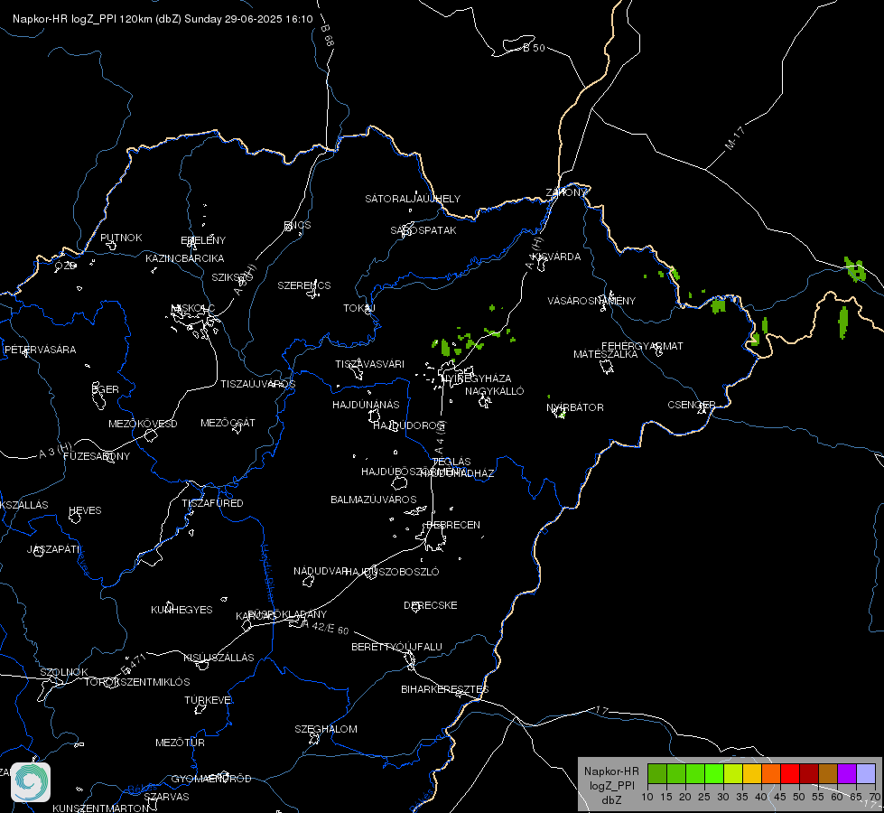The width and height of the screenshot is (884, 813).
Task: Click the TISZAFÜRED town label
Action: pos(212,502)
